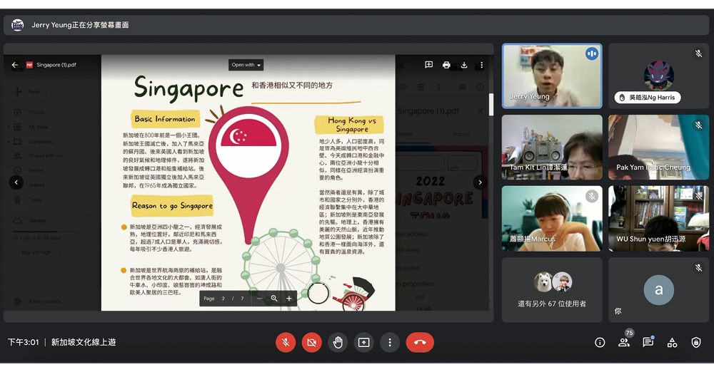Select your own tile with avatar a
The width and height of the screenshot is (714, 372).
[x=658, y=290]
